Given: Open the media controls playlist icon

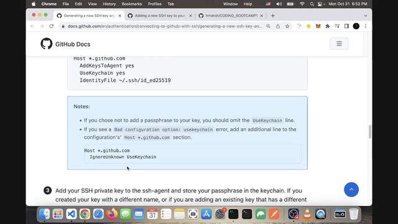Looking at the screenshot, I should (337, 26).
